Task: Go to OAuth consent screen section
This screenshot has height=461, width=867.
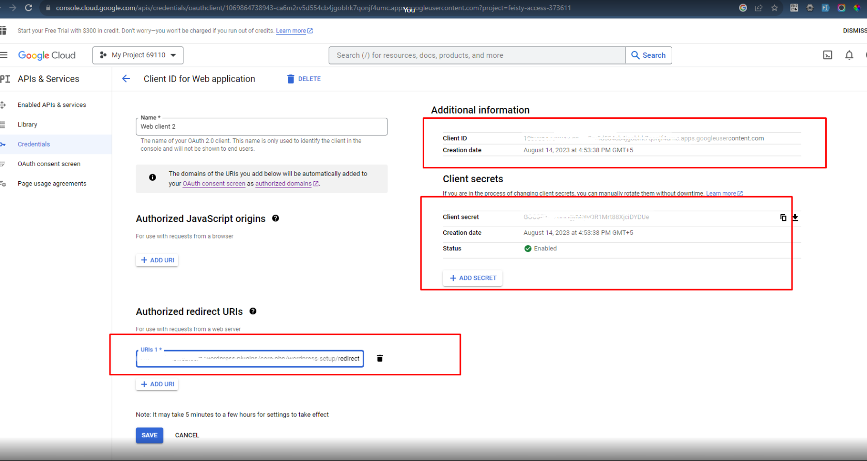Action: tap(49, 164)
